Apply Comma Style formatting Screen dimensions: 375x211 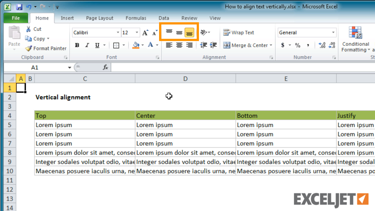308,45
